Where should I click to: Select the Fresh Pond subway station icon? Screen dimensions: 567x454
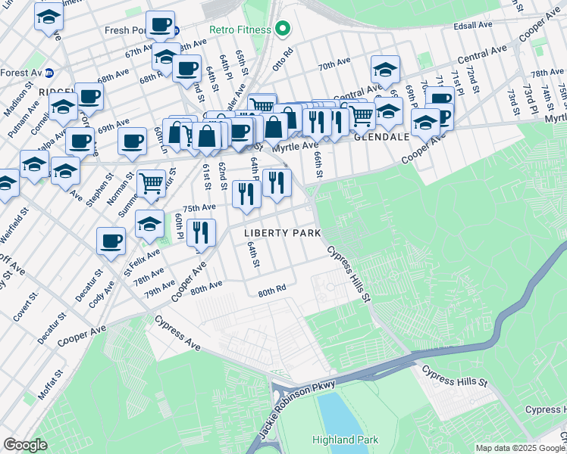(x=175, y=31)
